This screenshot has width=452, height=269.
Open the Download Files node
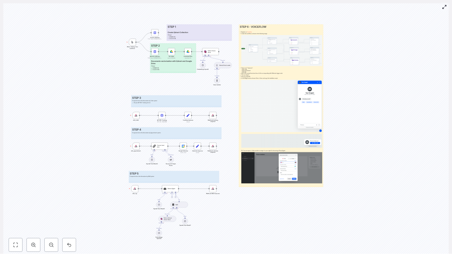click(188, 52)
